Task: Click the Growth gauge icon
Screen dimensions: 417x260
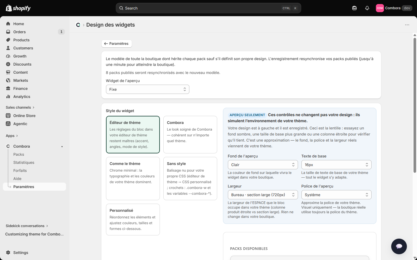Action: click(x=8, y=56)
